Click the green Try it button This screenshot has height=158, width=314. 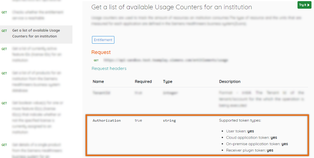(304, 5)
